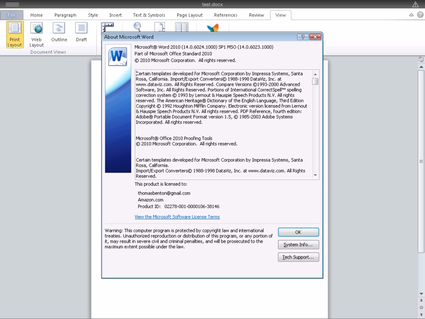Image resolution: width=425 pixels, height=319 pixels.
Task: Collapse the ribbon with the chevron arrow
Action: pyautogui.click(x=411, y=15)
